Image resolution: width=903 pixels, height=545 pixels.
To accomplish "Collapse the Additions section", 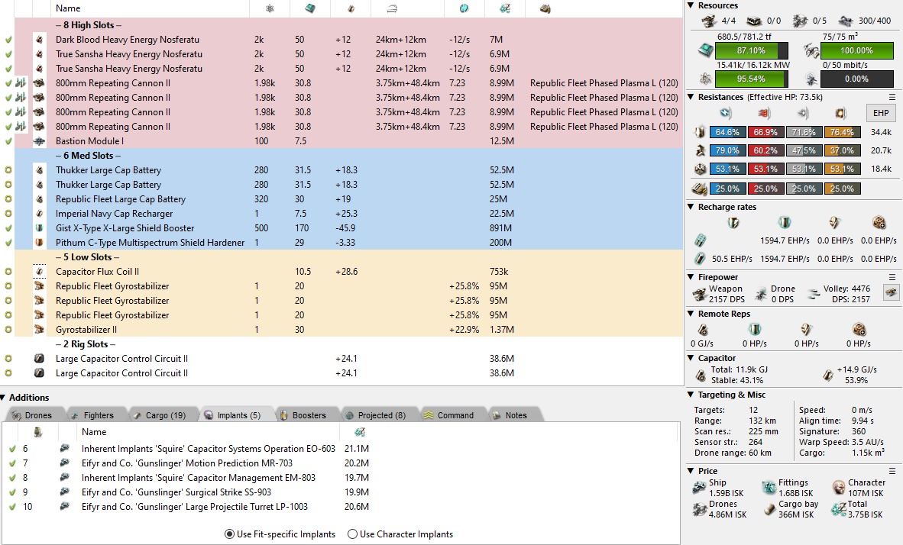I will [x=4, y=398].
